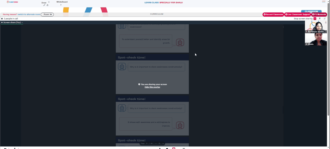Click the small badge icon above Kummara's video
This screenshot has width=330, height=149.
(326, 22)
